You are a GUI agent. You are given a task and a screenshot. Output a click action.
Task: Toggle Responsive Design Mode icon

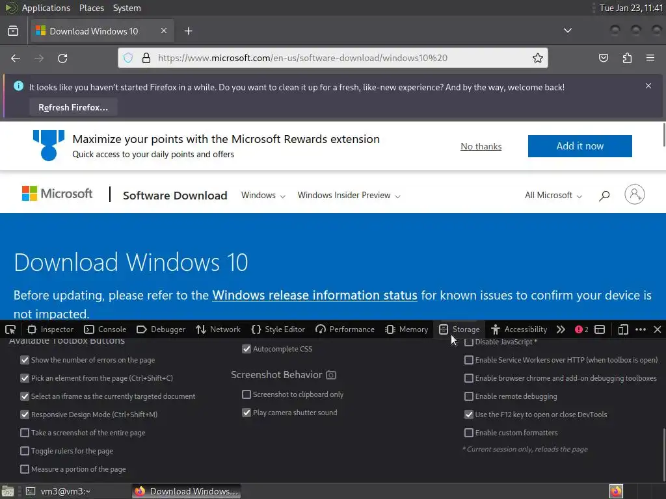click(623, 329)
